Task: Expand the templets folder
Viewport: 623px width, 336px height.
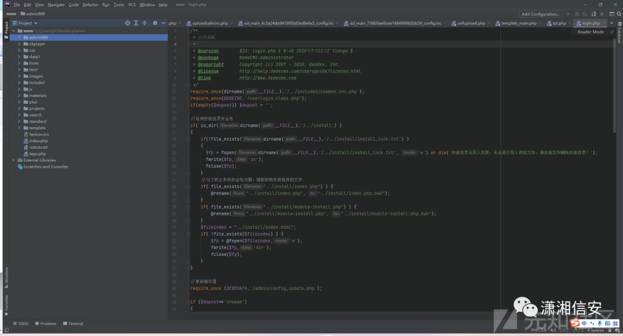Action: point(19,128)
